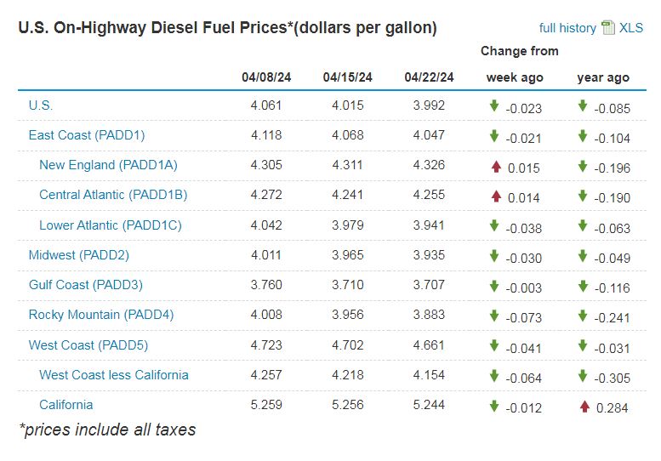Click California's 5.244 price value
This screenshot has height=461, width=661.
pyautogui.click(x=429, y=405)
